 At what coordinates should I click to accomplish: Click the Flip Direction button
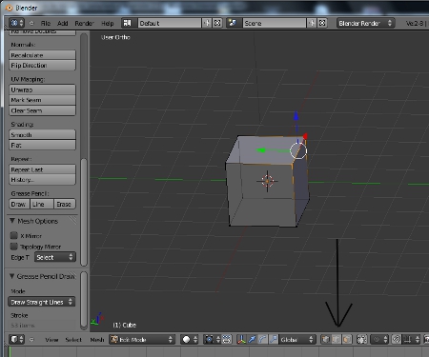point(42,66)
